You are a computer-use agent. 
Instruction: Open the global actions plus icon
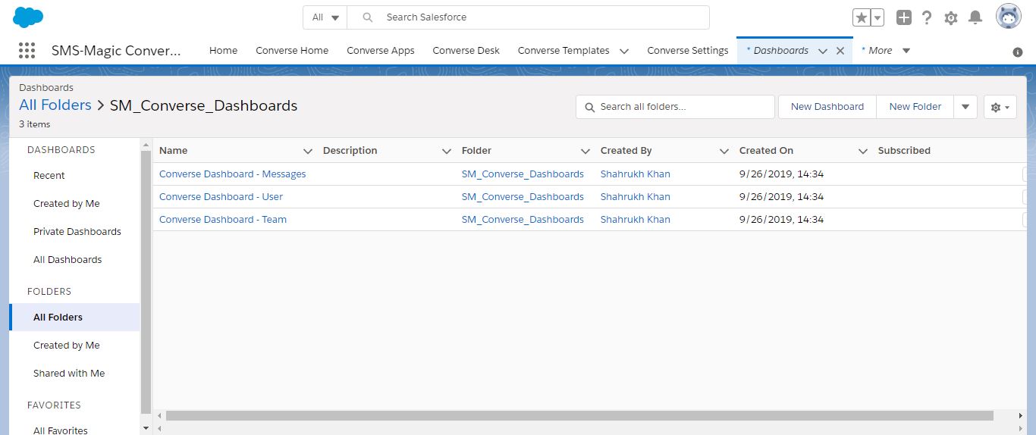coord(903,17)
